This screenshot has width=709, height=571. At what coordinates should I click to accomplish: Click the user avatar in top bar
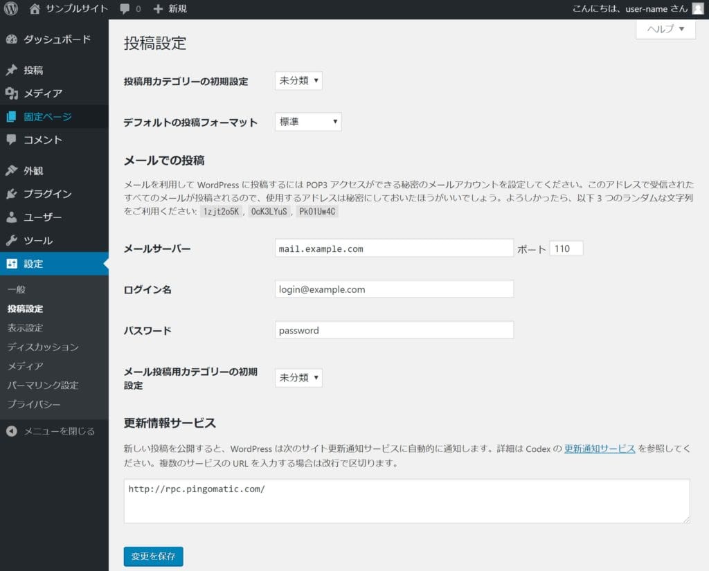(698, 8)
